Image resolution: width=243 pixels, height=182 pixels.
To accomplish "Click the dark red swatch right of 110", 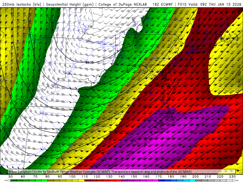I will [x=88, y=180].
